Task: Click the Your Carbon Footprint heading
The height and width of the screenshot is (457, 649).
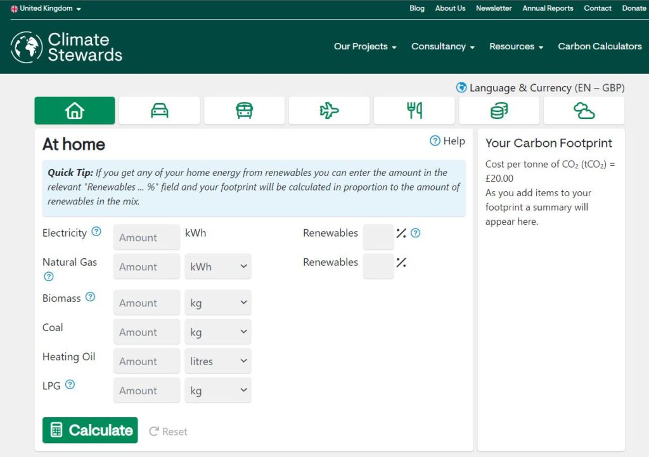Action: coord(548,143)
